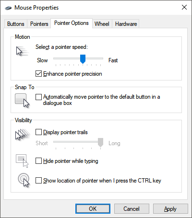Go to the Wheel tab
The width and height of the screenshot is (192, 218).
tap(102, 24)
